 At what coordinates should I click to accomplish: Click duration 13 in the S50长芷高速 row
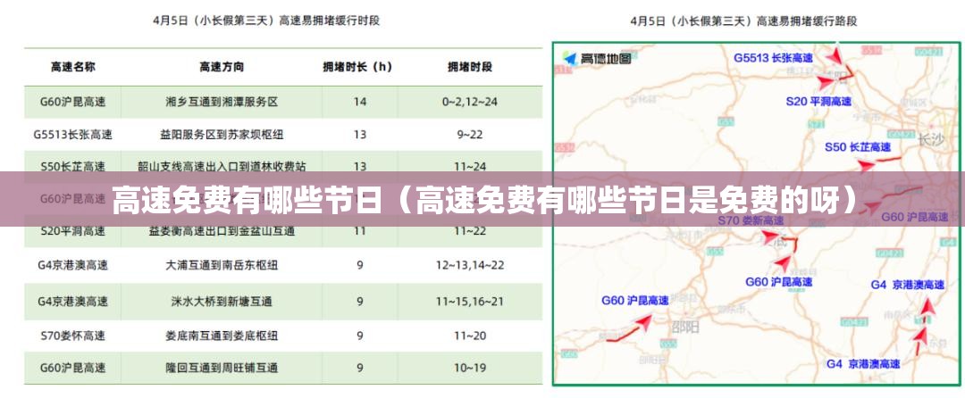pos(360,166)
